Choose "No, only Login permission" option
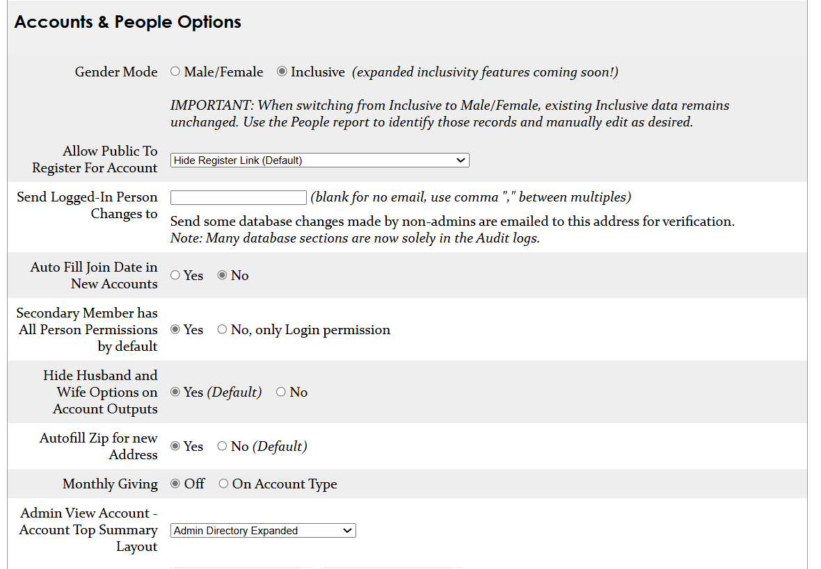This screenshot has height=569, width=821. click(x=221, y=329)
